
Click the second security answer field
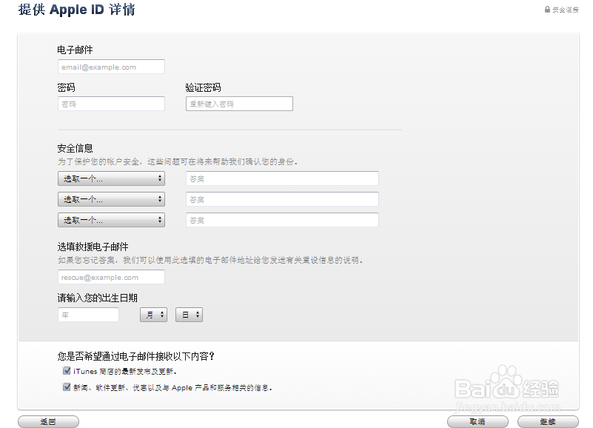[x=282, y=199]
